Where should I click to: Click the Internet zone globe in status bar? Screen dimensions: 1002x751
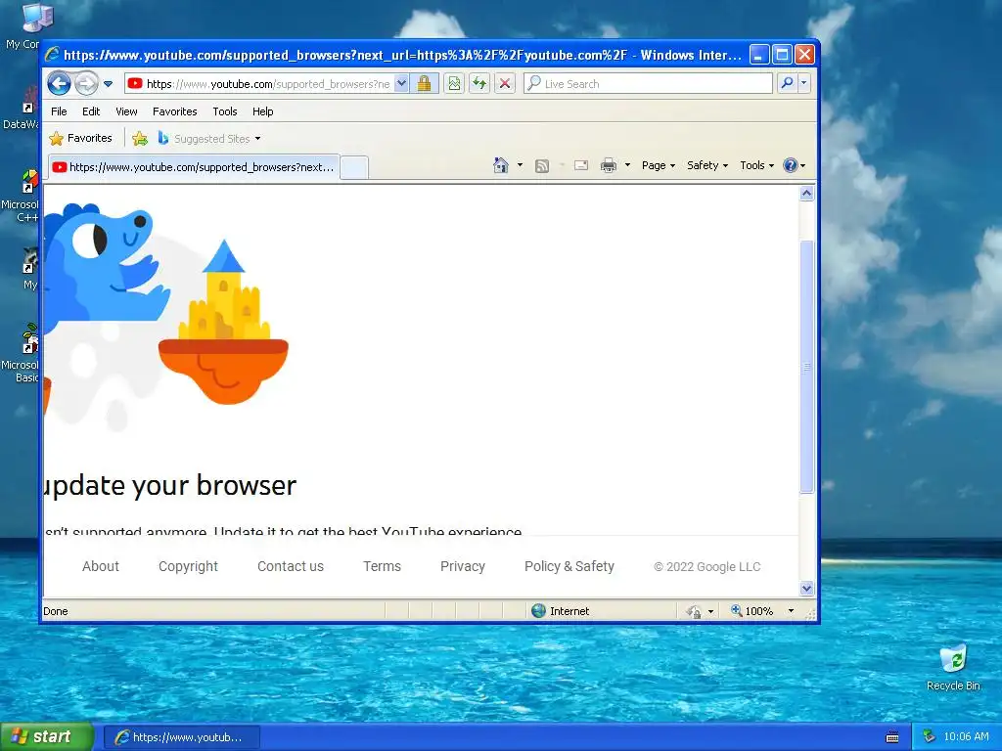[539, 611]
